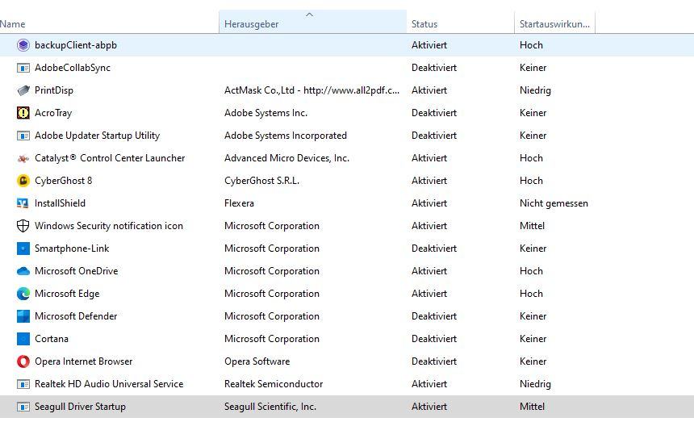Select the Cortana entry name
Image resolution: width=694 pixels, height=447 pixels.
click(x=52, y=339)
